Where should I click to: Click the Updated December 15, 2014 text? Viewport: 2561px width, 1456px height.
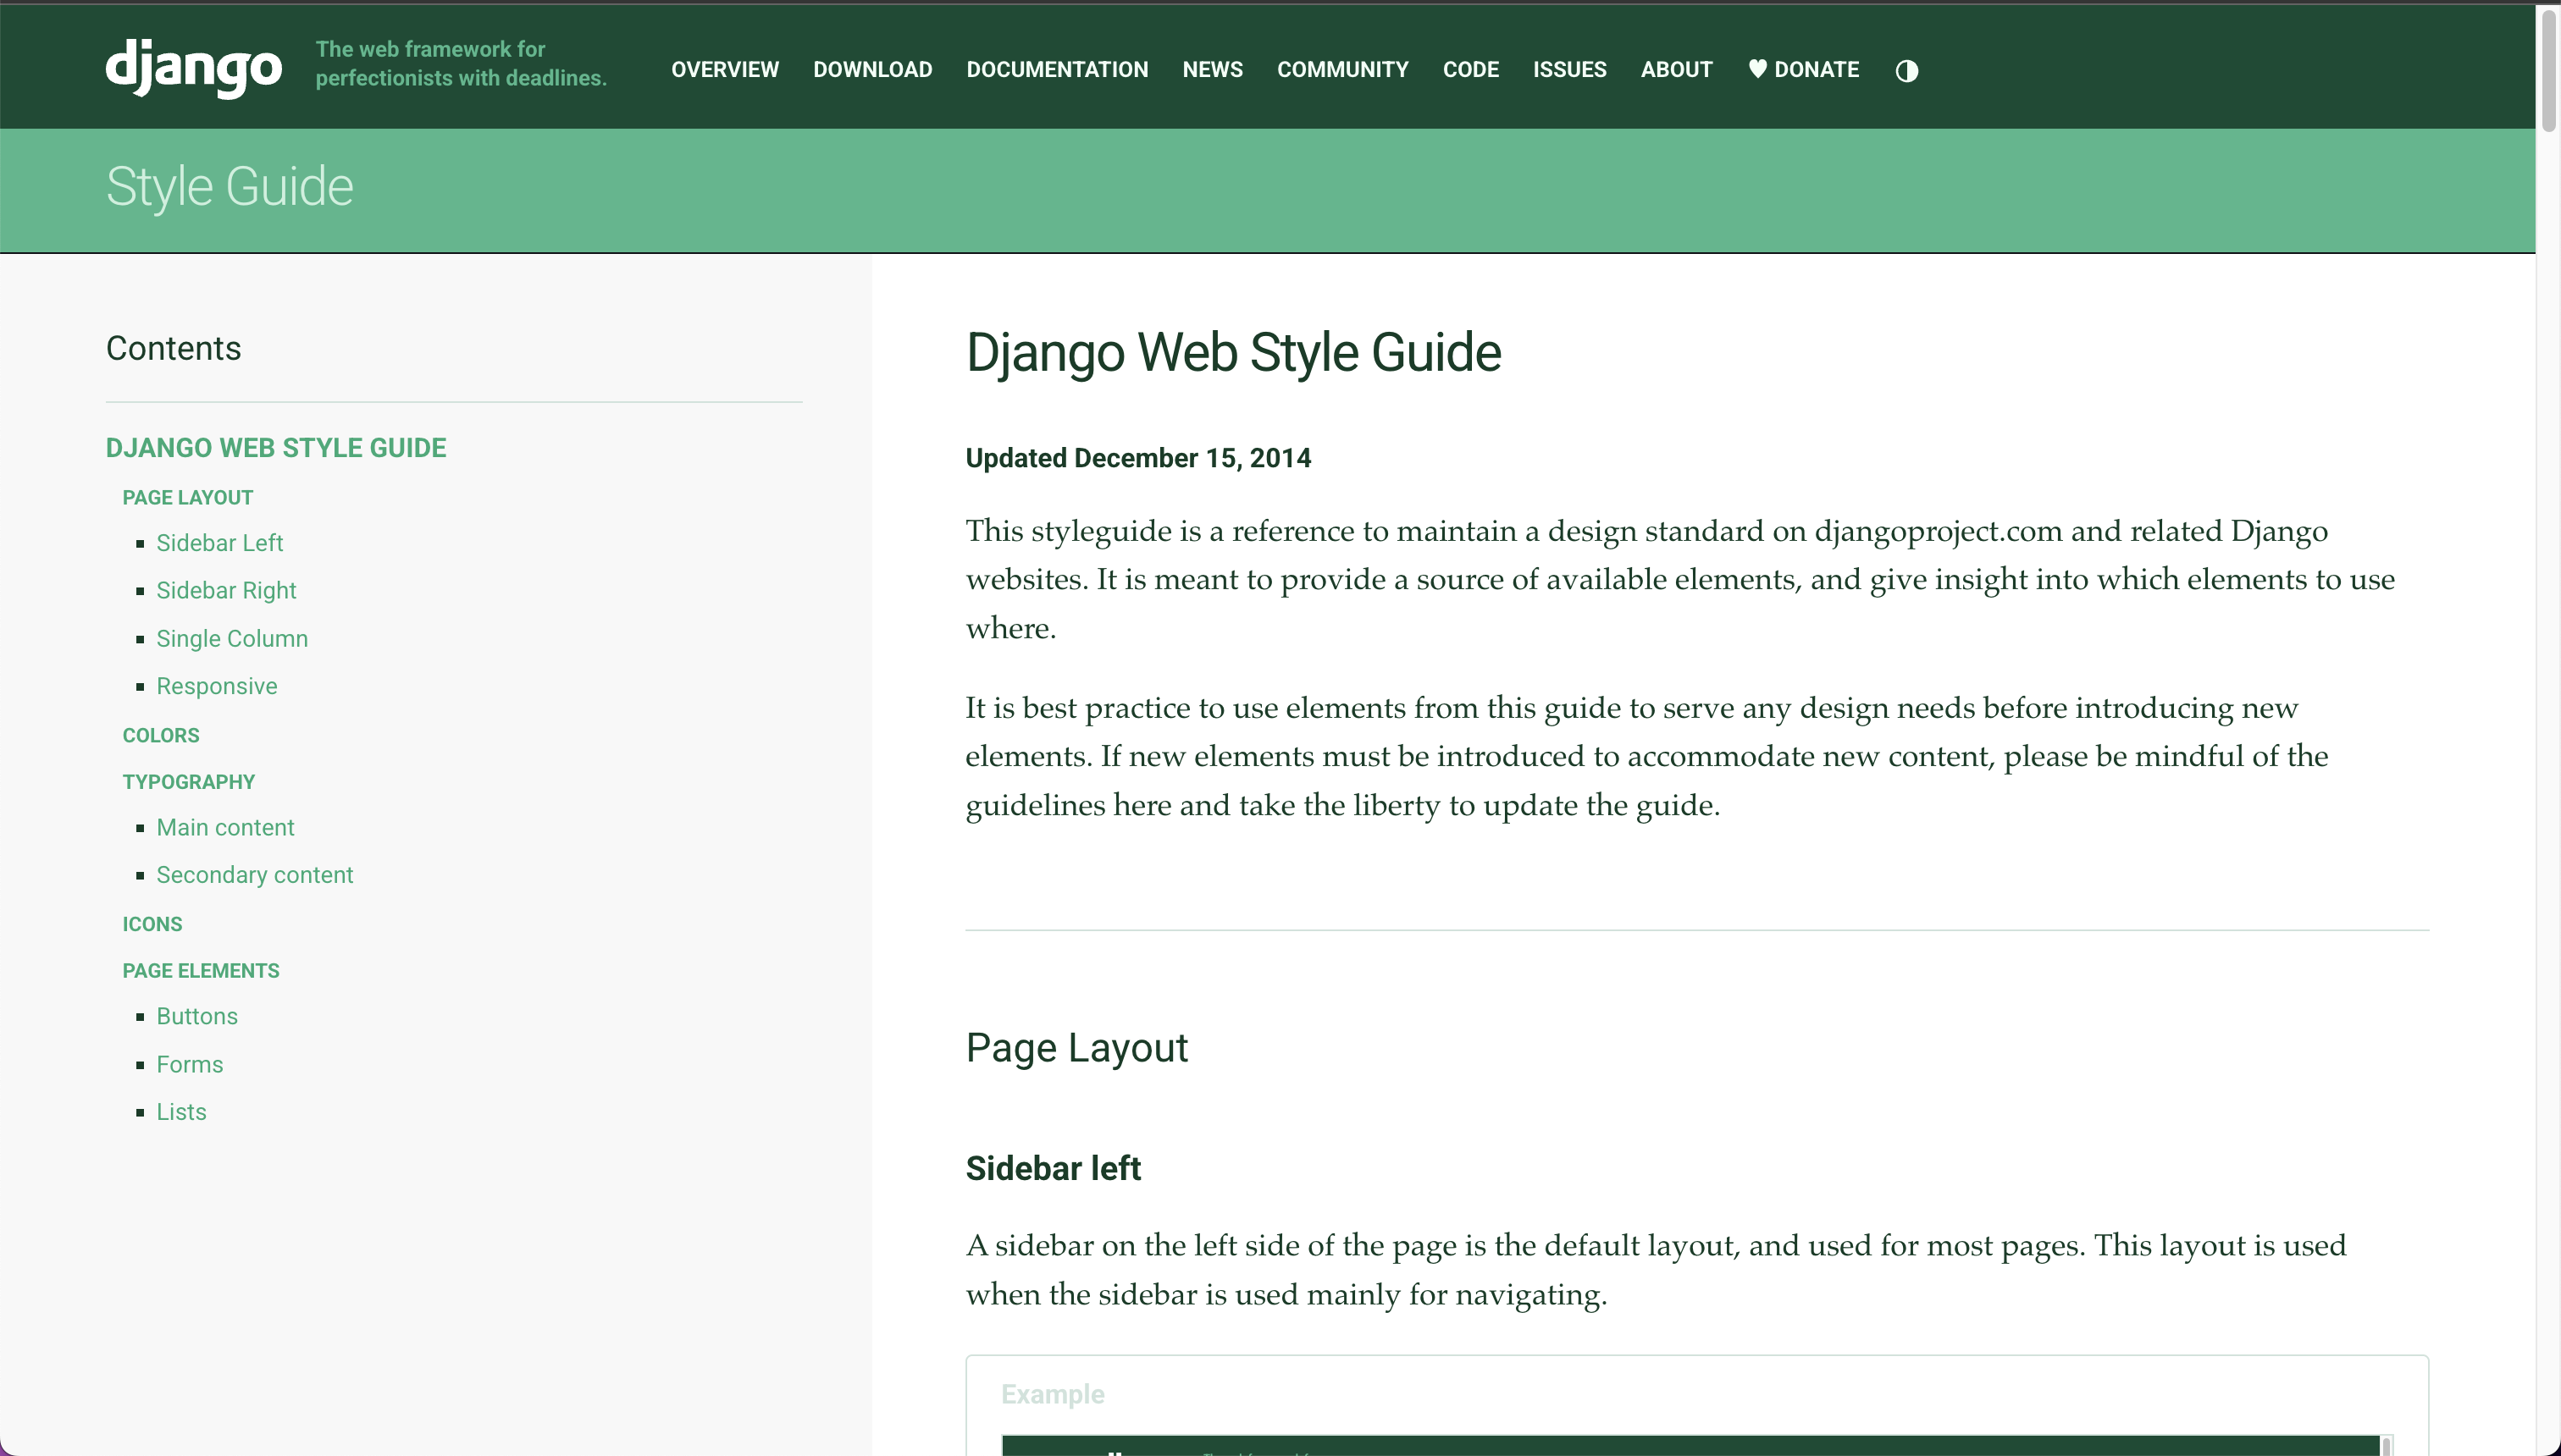click(x=1138, y=458)
